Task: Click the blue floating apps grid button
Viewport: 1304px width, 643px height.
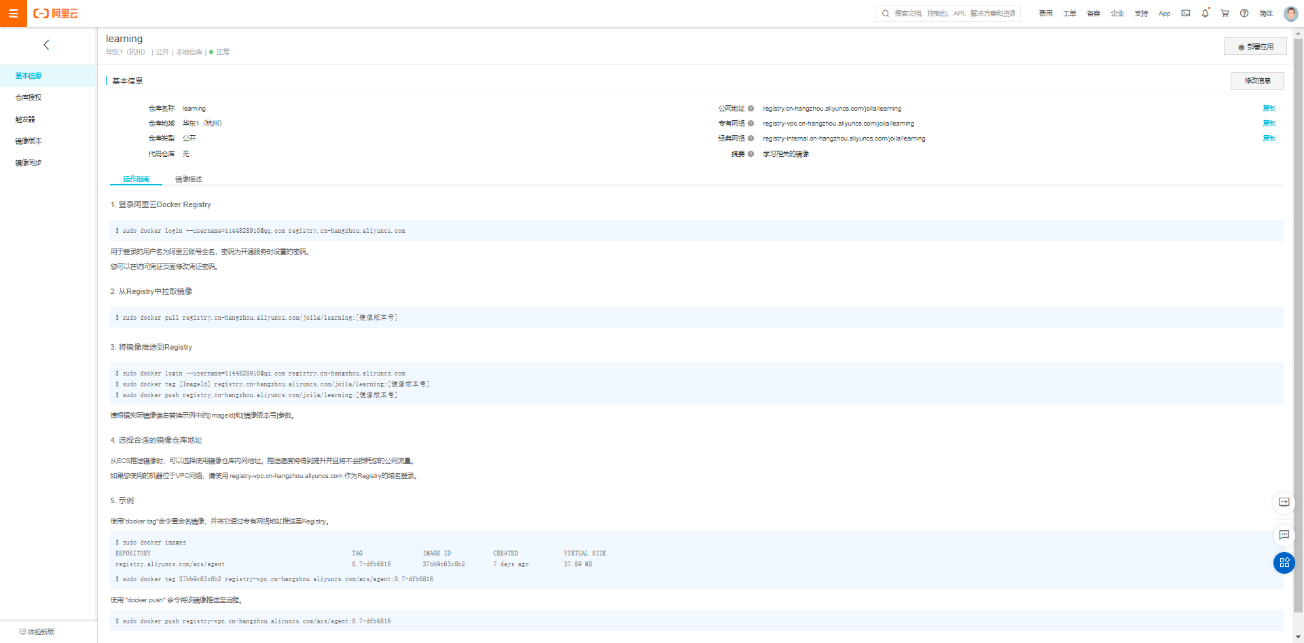Action: tap(1284, 563)
